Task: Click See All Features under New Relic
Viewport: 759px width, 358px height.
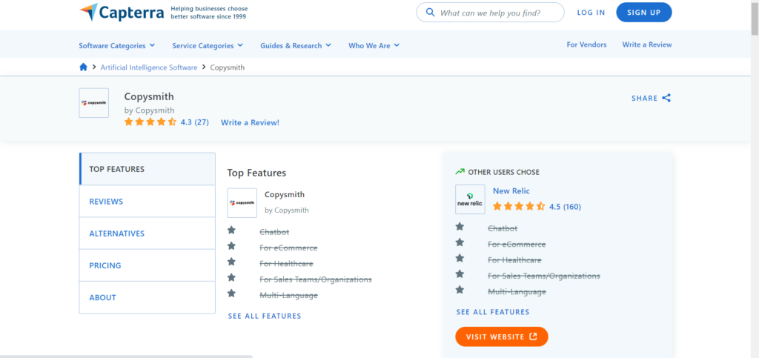Action: pos(493,312)
